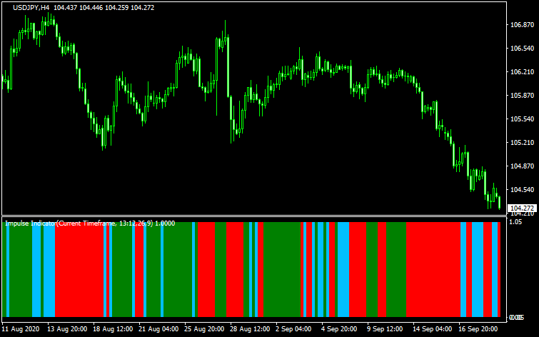Select the 11 Aug 2020 date label

pos(20,330)
